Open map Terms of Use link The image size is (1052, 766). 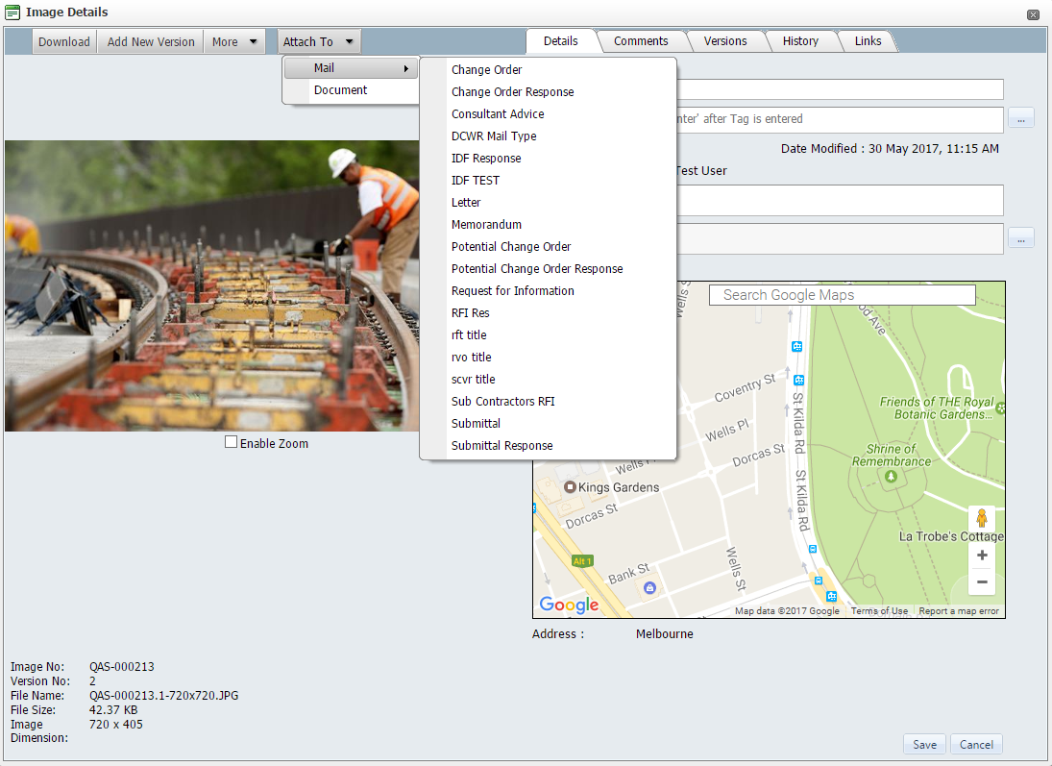pos(879,611)
